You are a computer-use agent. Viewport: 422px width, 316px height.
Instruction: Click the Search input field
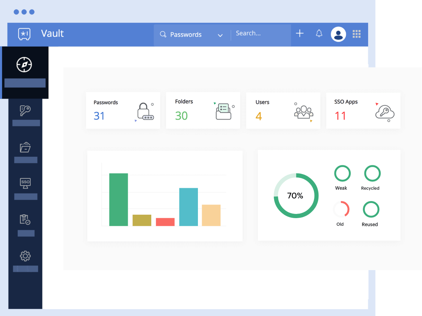261,34
